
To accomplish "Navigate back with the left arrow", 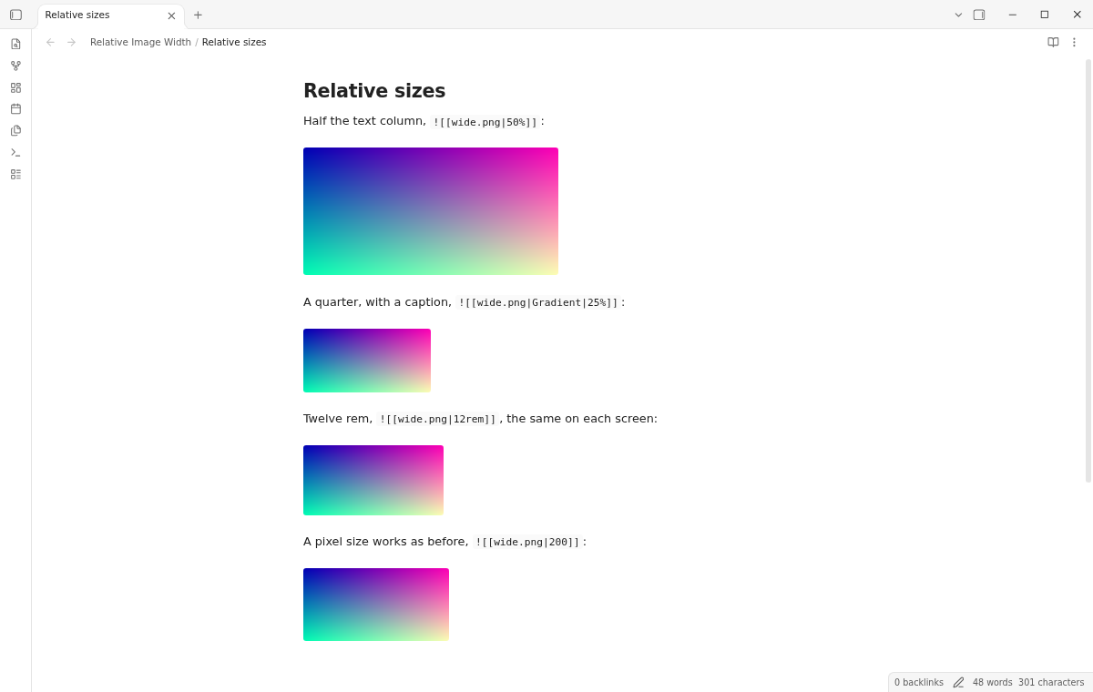I will point(50,42).
